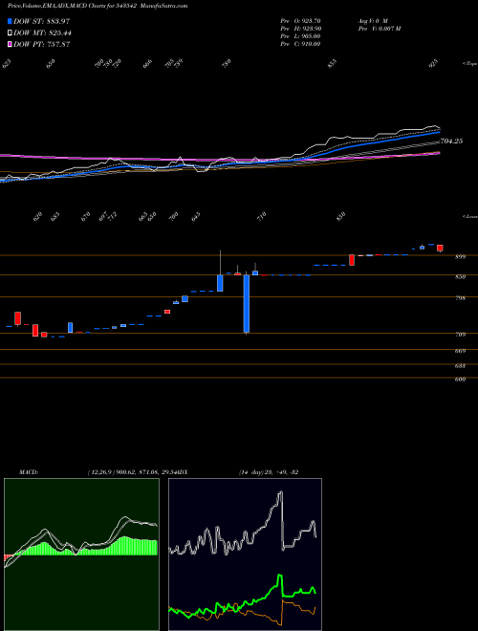
Task: Click the 710 lower-axis label
Action: [262, 216]
